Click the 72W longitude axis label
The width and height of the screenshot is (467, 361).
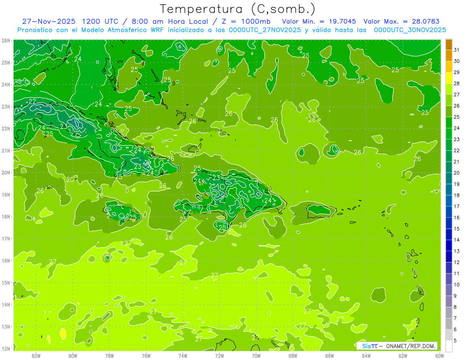[x=219, y=356]
